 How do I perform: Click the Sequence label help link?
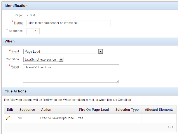[x=16, y=31]
